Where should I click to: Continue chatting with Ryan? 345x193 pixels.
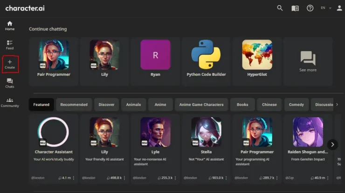pyautogui.click(x=155, y=61)
